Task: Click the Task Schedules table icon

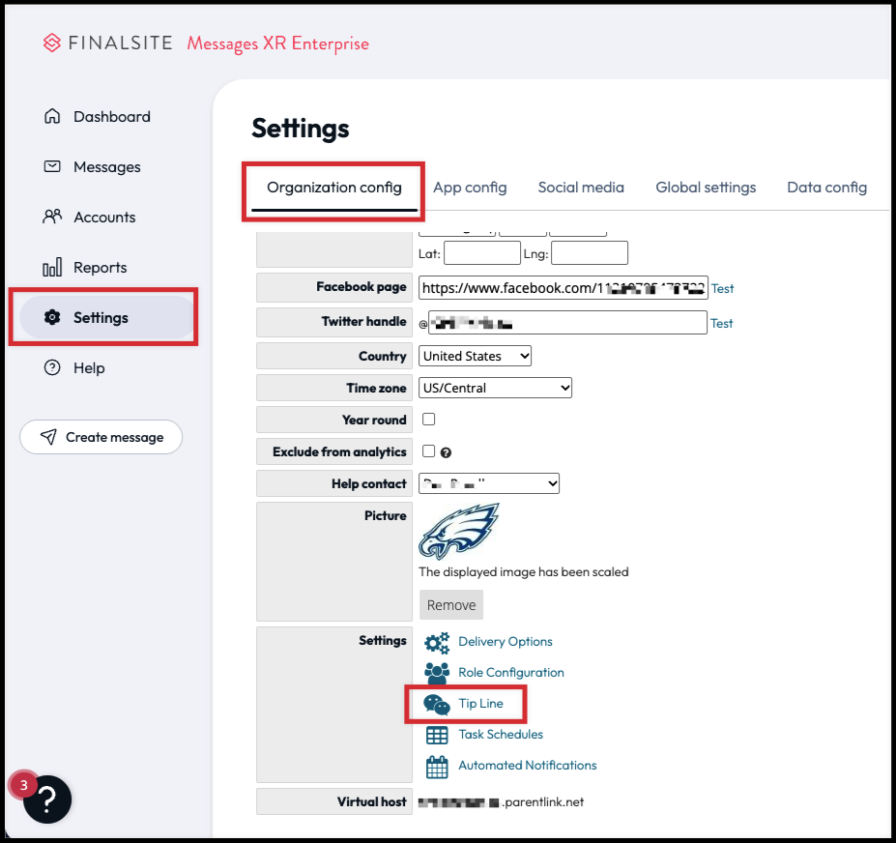Action: [437, 735]
